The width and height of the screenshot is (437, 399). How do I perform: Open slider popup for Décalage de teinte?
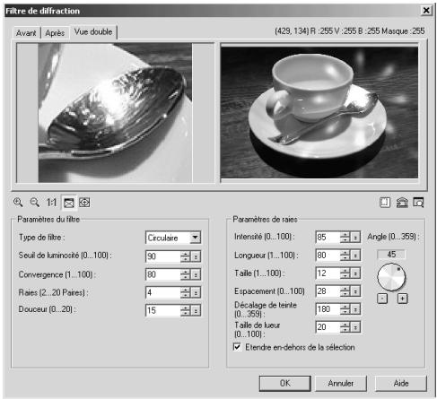pos(355,309)
